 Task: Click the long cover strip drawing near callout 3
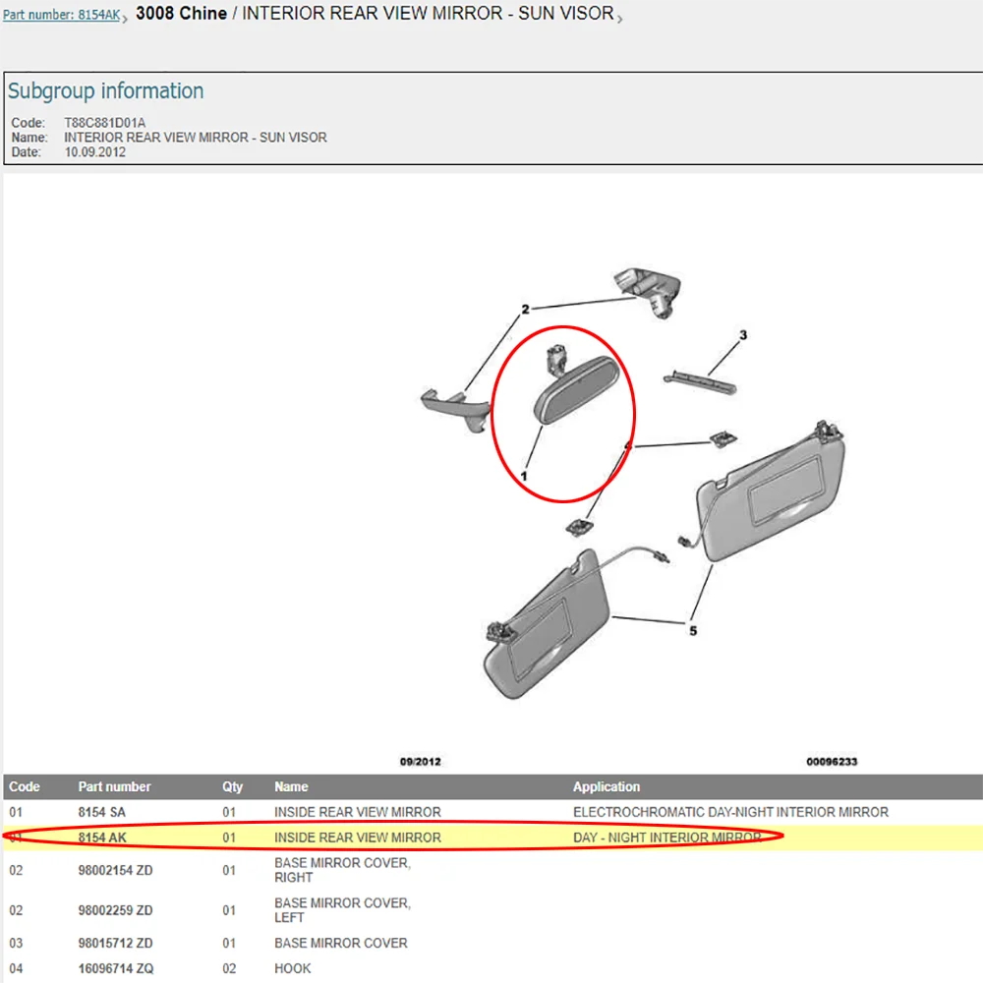point(700,382)
